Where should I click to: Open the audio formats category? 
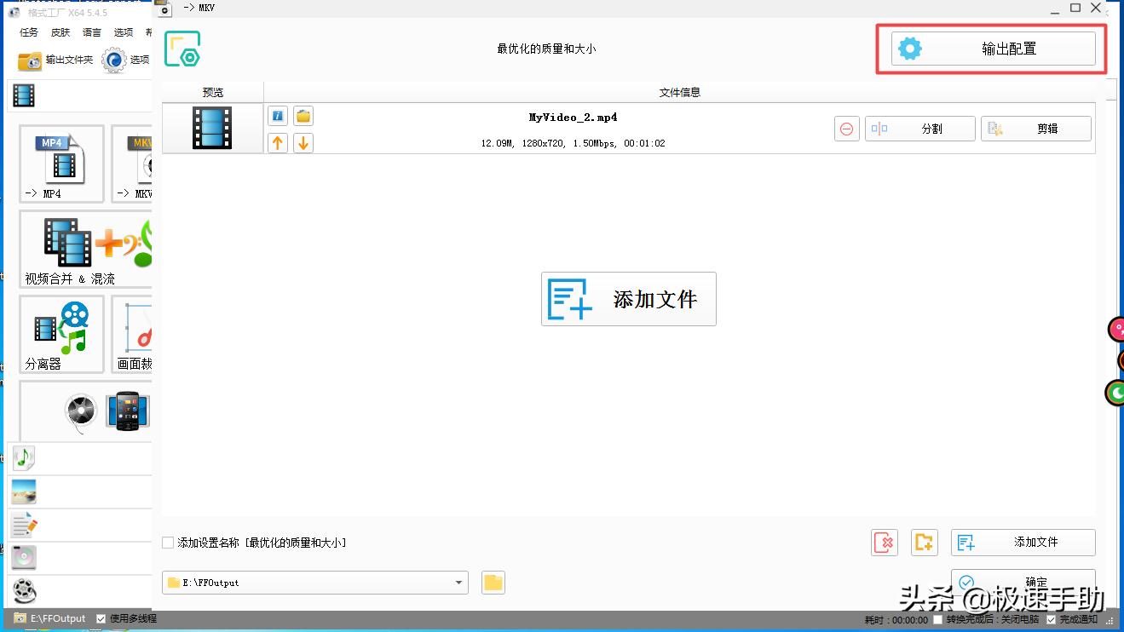point(23,458)
